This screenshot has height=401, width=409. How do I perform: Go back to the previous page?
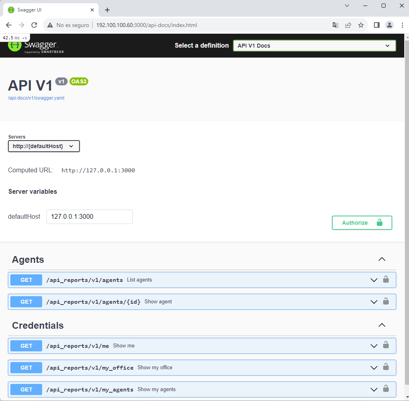click(x=9, y=25)
